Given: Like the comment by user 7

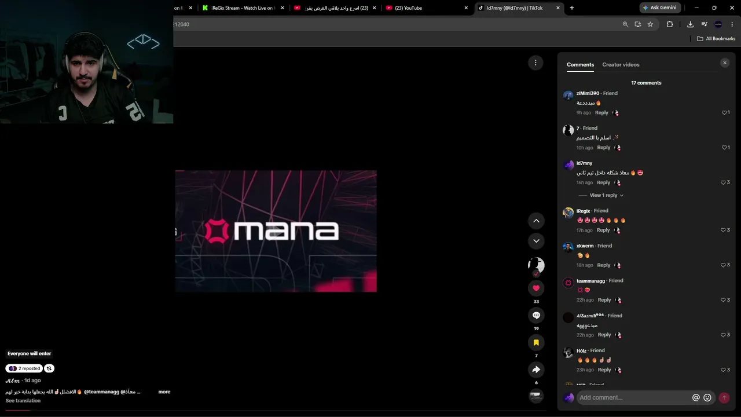Looking at the screenshot, I should (x=724, y=147).
